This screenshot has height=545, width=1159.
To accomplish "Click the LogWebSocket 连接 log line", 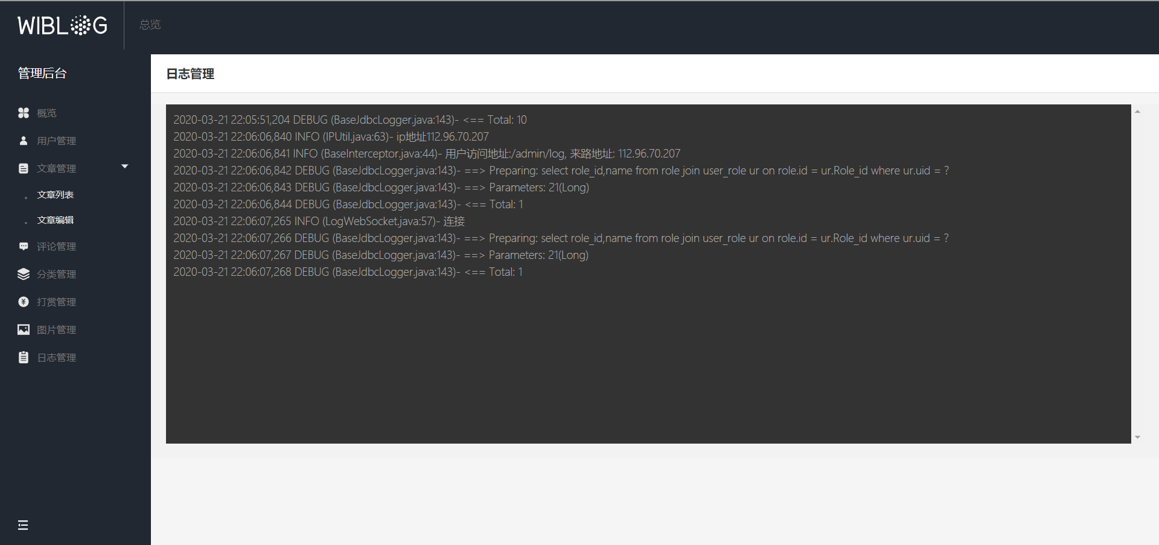I will pyautogui.click(x=319, y=222).
